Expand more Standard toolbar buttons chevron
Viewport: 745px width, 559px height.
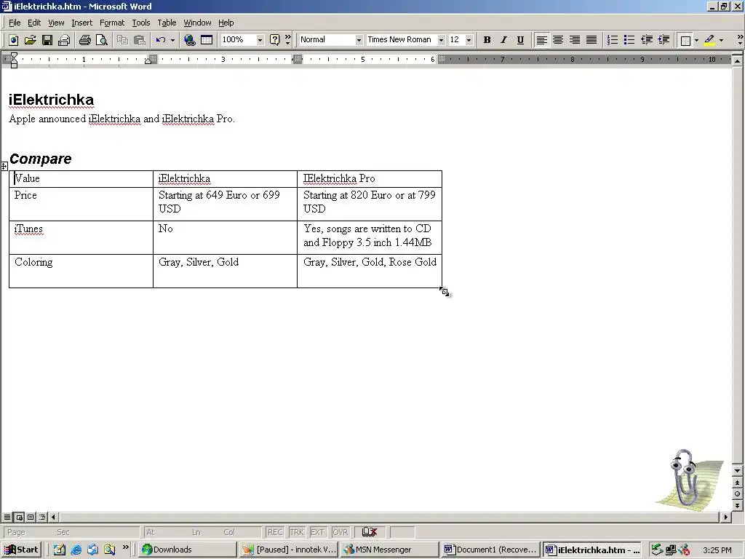287,40
